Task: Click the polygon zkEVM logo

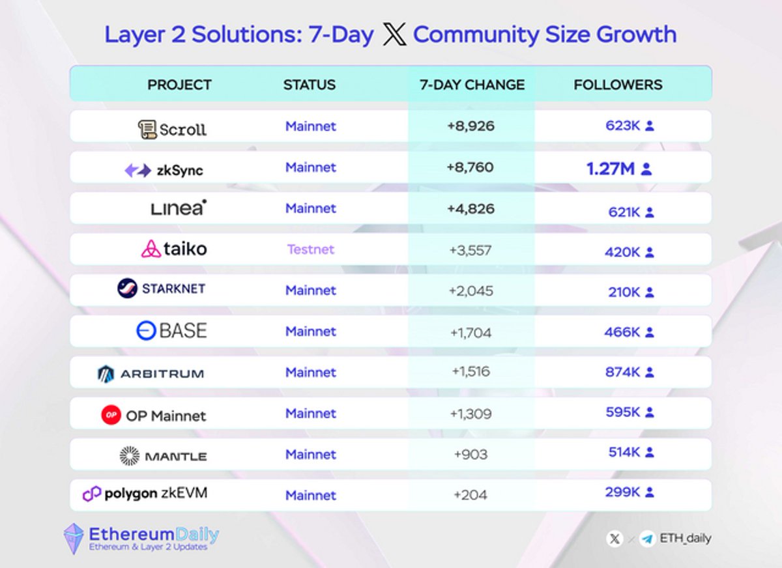Action: pos(145,494)
